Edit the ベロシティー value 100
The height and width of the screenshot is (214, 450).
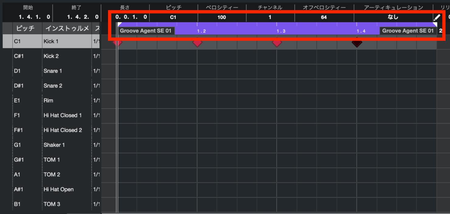(x=222, y=17)
